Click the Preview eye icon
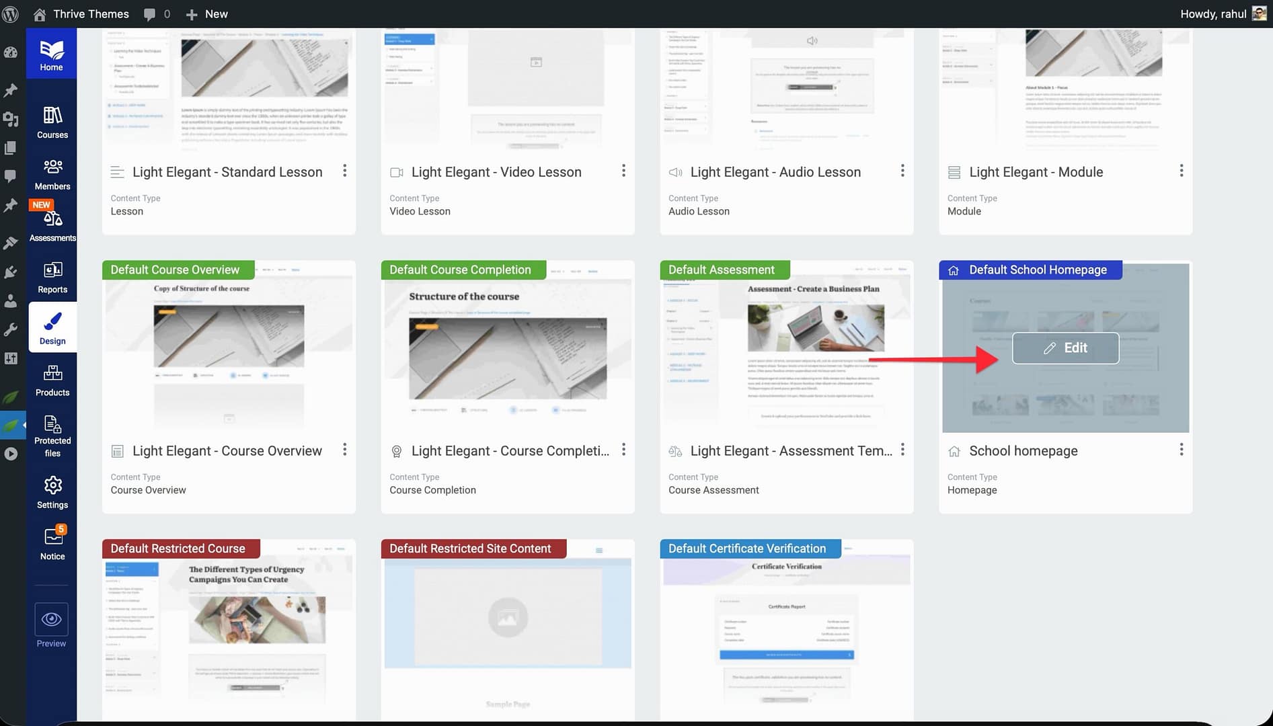Viewport: 1273px width, 726px height. [x=51, y=619]
